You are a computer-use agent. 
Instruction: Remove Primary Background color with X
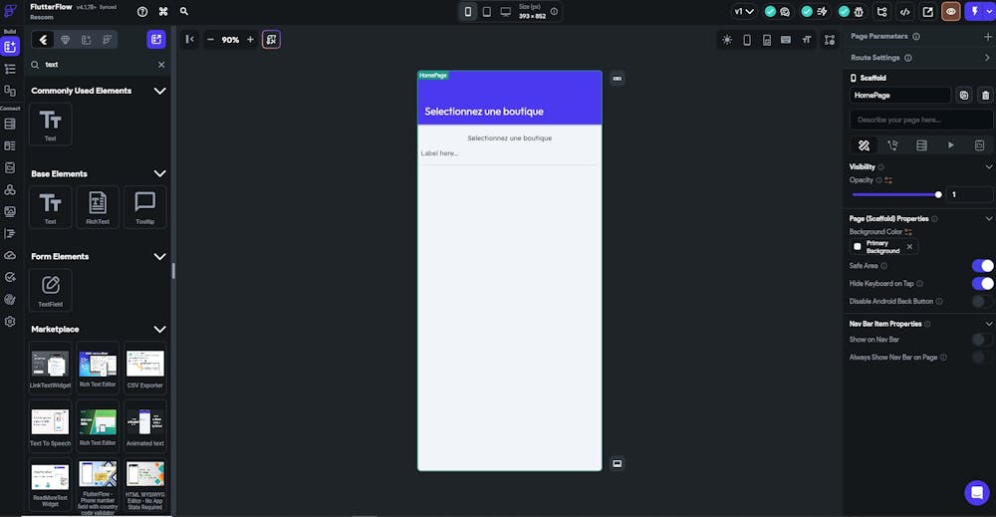909,246
